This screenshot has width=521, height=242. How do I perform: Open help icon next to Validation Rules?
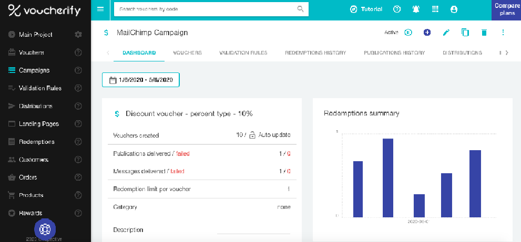(78, 88)
